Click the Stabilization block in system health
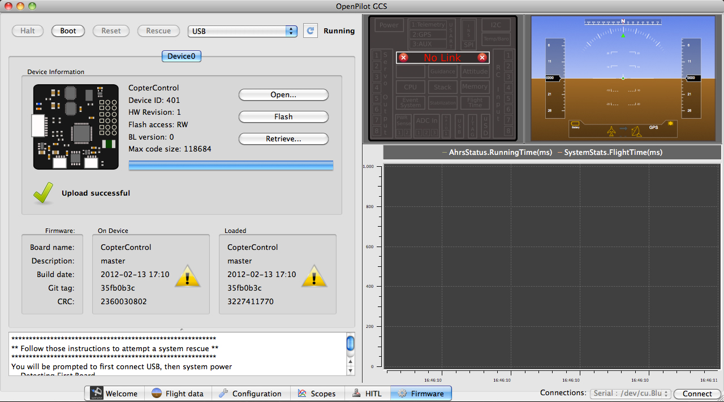 (443, 103)
